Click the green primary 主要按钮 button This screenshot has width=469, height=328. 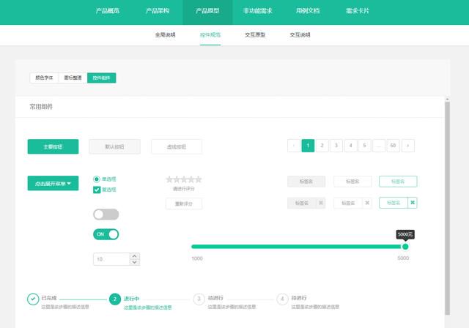tap(53, 146)
